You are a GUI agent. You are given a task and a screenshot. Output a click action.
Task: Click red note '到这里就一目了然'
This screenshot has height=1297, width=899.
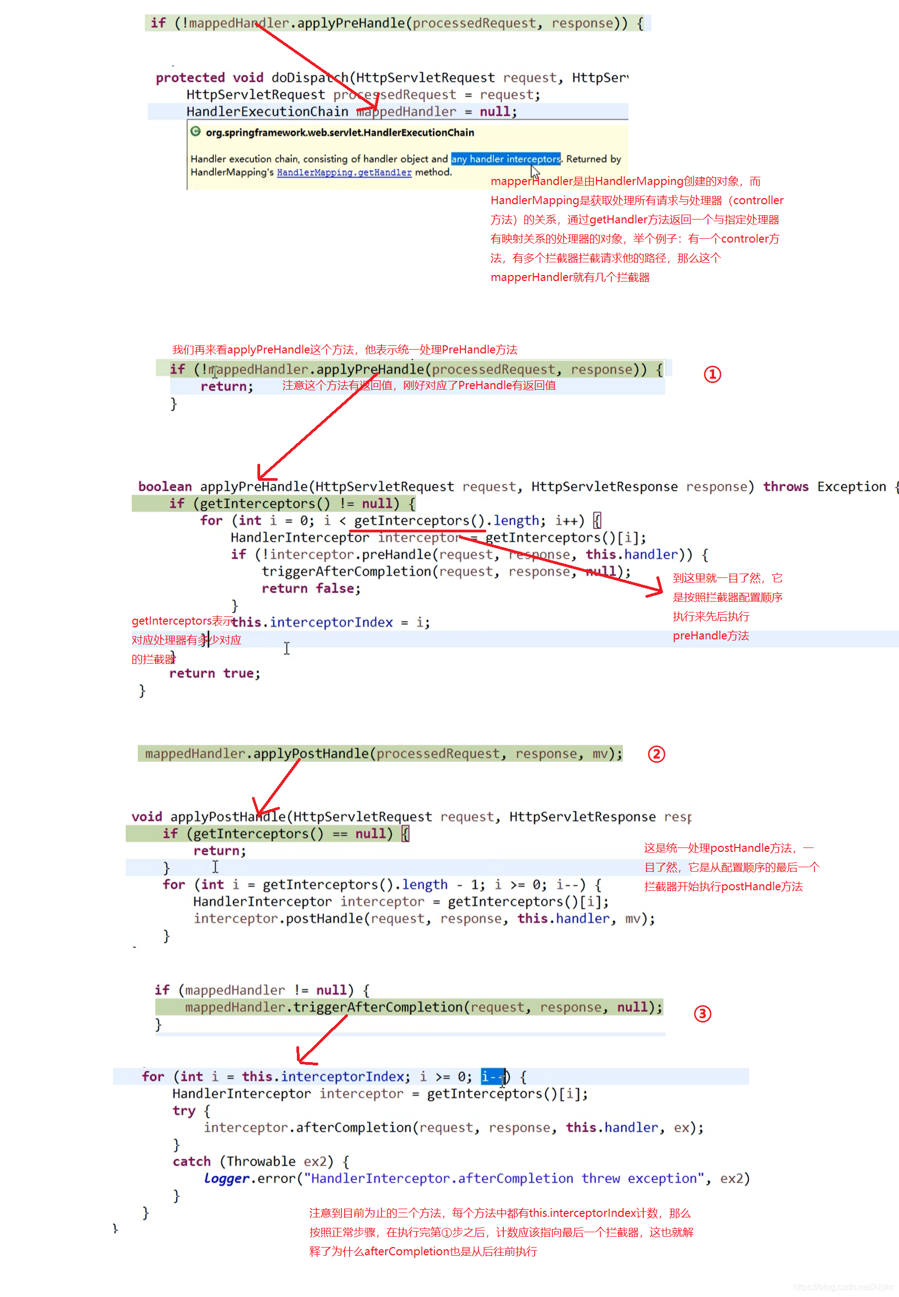[x=727, y=607]
